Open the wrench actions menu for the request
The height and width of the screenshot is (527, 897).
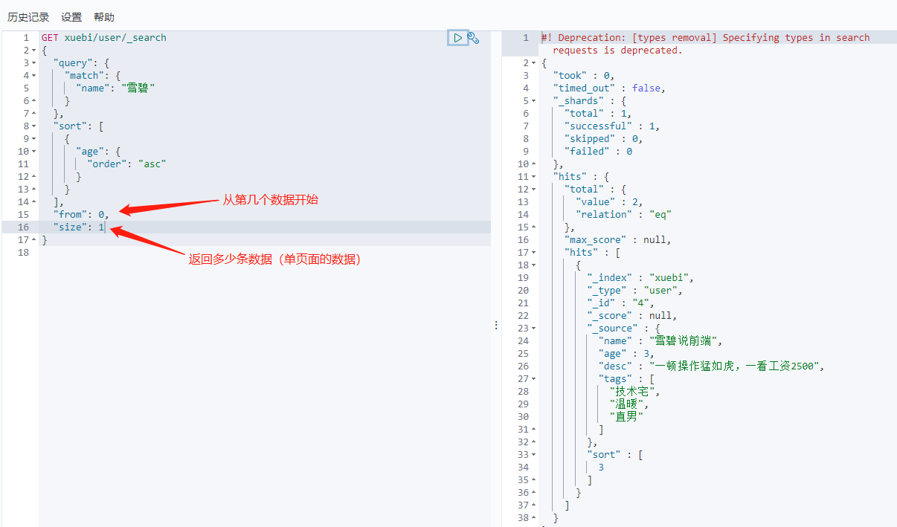coord(473,38)
